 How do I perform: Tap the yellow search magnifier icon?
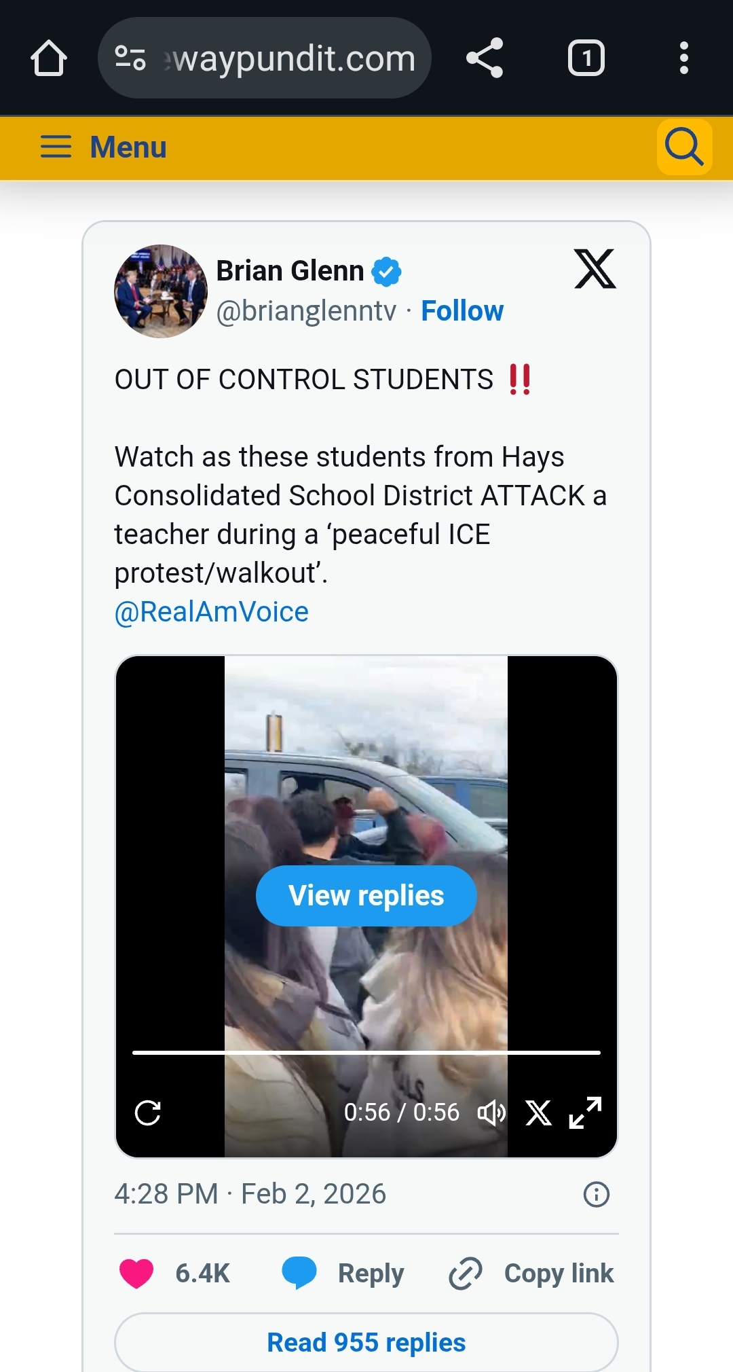click(x=684, y=147)
